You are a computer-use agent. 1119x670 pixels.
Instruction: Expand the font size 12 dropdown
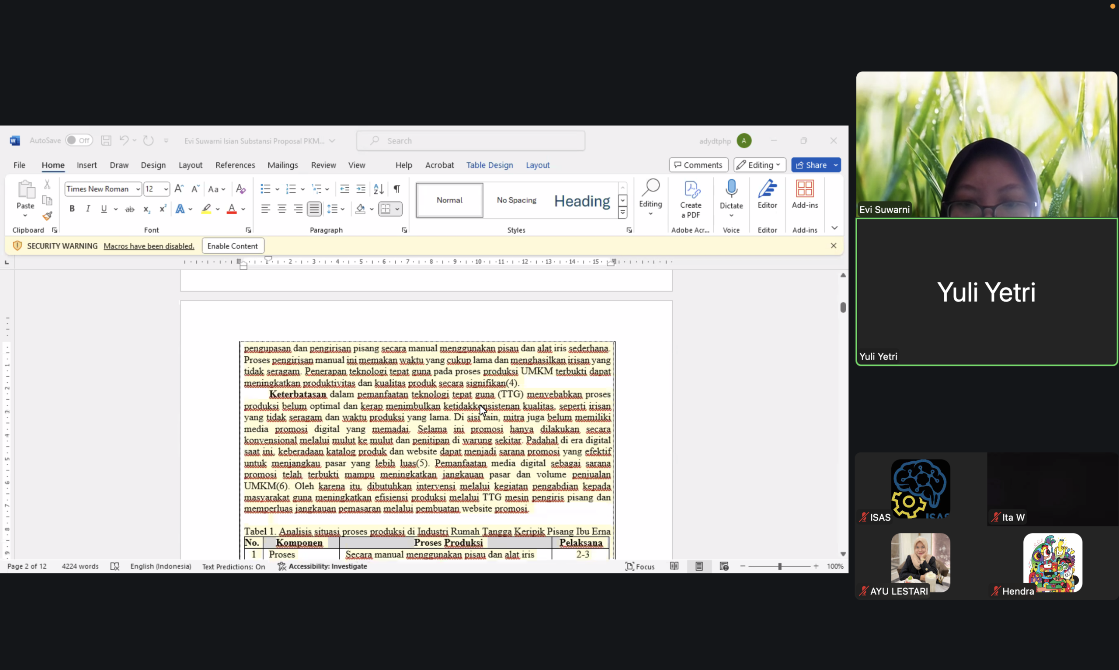(x=166, y=189)
